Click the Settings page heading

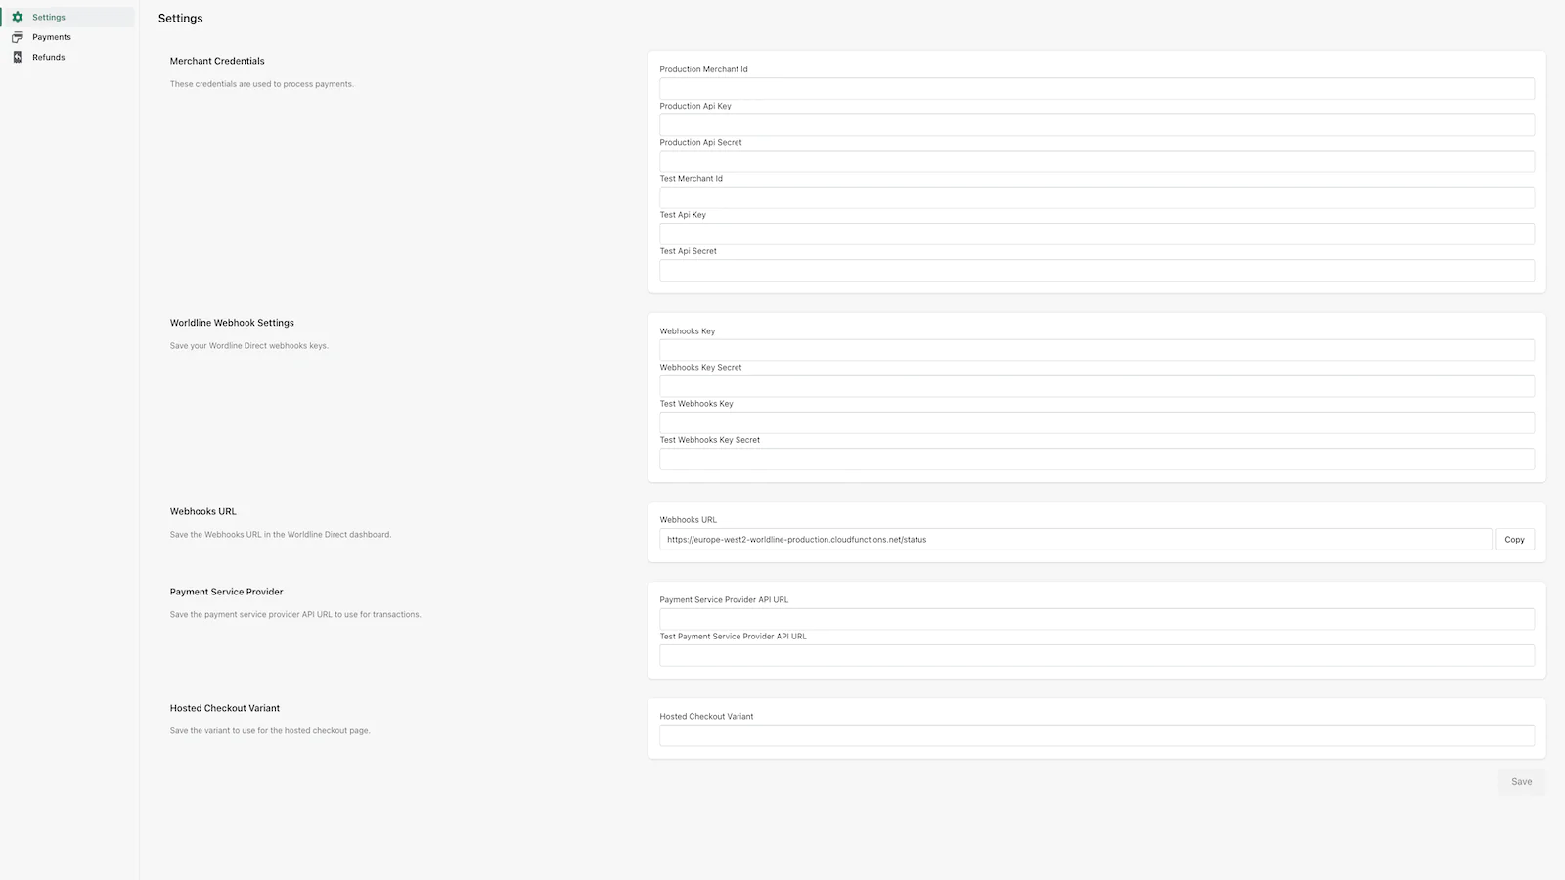click(181, 19)
